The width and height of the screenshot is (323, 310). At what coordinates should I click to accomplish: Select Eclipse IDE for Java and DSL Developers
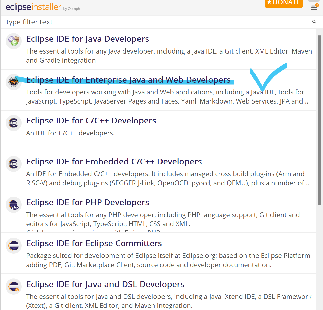pos(105,284)
